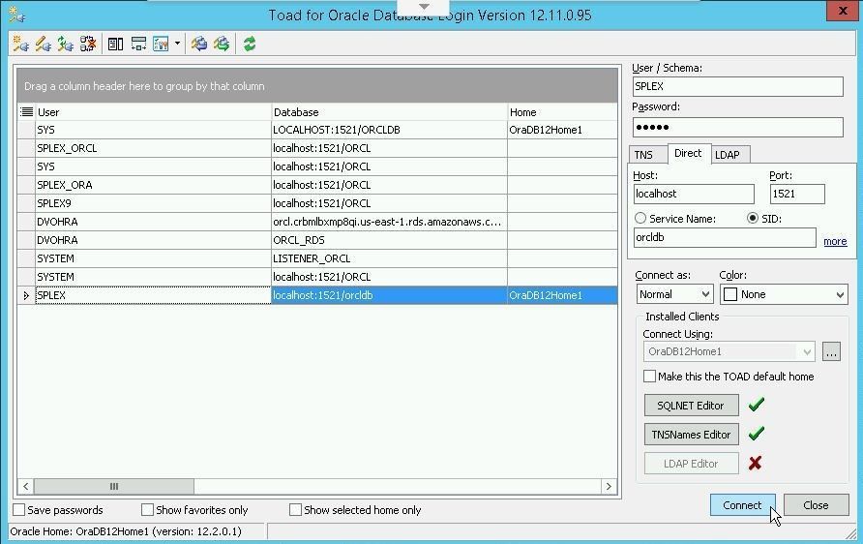Image resolution: width=863 pixels, height=544 pixels.
Task: Click the green checkmark next to SQLNET Editor
Action: tap(757, 405)
